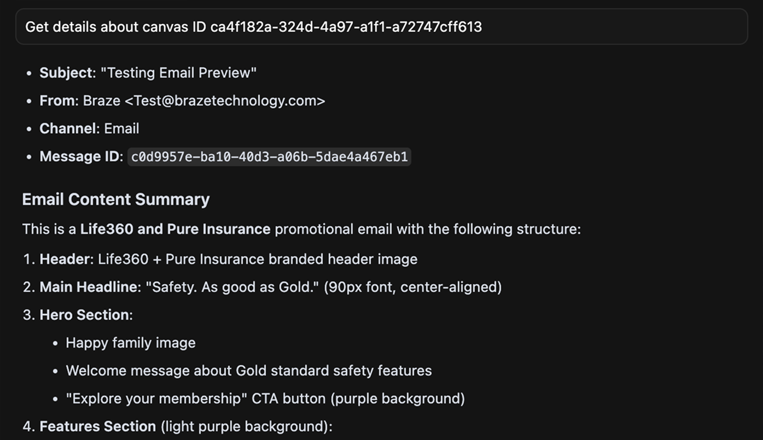Click the "Explore your membership" CTA text

[156, 398]
